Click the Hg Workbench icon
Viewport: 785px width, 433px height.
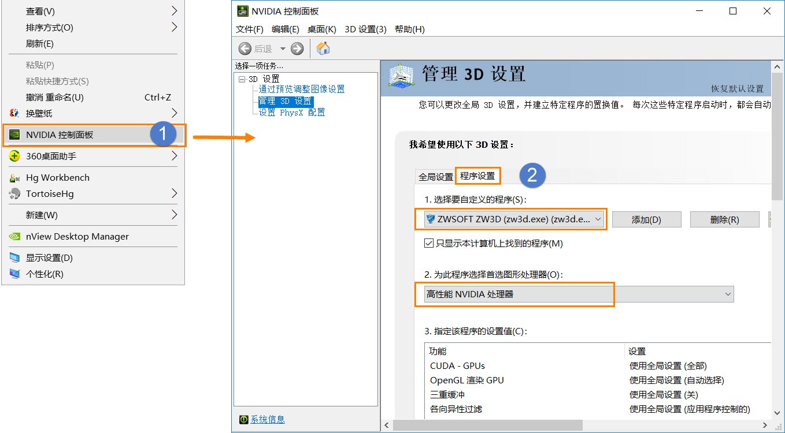coord(15,178)
